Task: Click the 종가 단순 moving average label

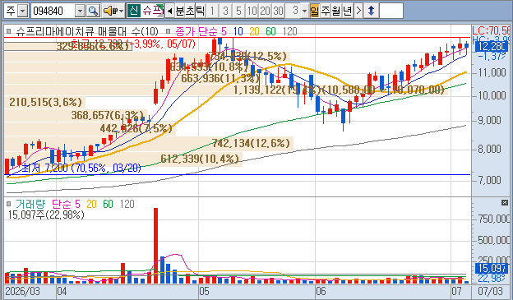Action: tap(196, 31)
